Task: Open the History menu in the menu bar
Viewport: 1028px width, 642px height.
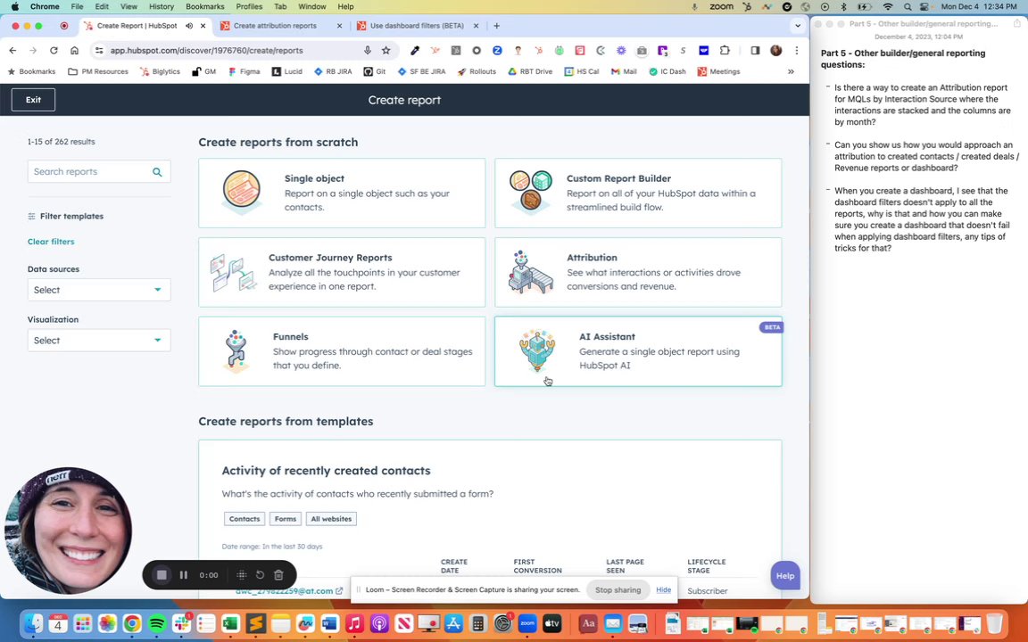Action: coord(162,6)
